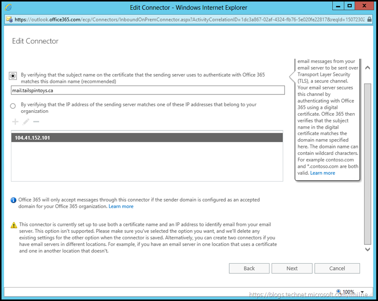Screen dimensions: 378x301
Task: Click the mail.tailspintoys.ca domain name field
Action: [148, 90]
